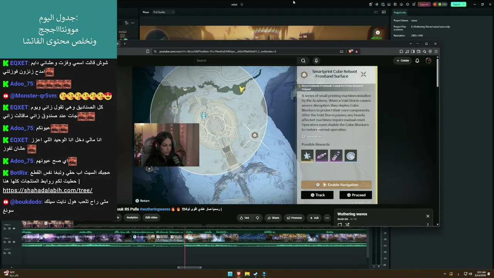This screenshot has width=494, height=278.
Task: Click the Proceed button in the game panel
Action: (355, 195)
